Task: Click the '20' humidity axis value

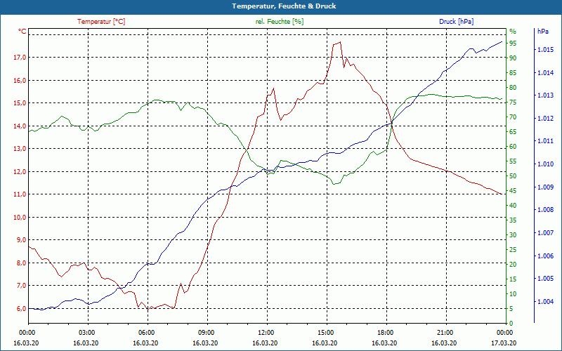Action: [513, 265]
